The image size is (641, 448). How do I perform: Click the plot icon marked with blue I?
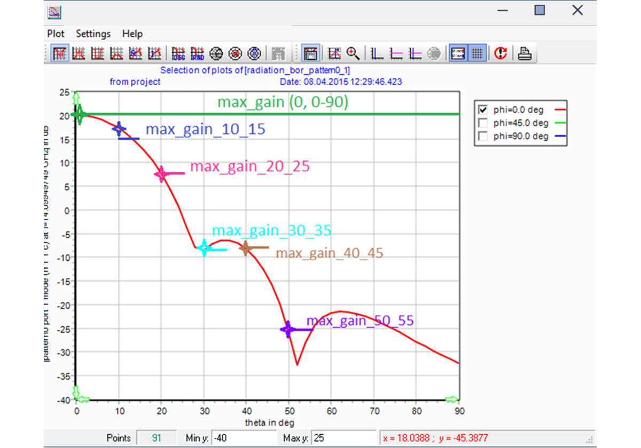[x=154, y=53]
